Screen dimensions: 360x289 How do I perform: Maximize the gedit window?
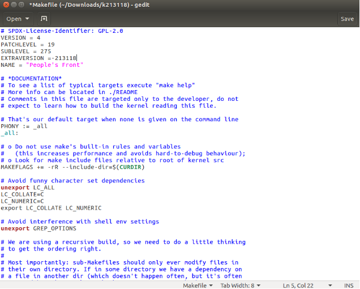click(22, 5)
